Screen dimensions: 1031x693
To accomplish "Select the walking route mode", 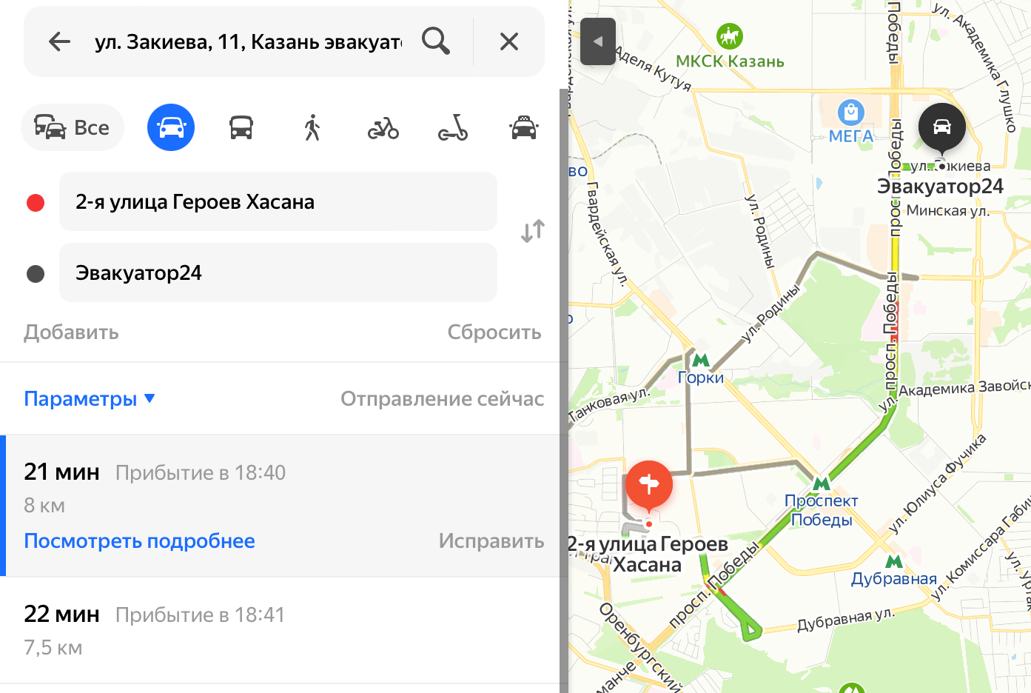I will tap(312, 127).
